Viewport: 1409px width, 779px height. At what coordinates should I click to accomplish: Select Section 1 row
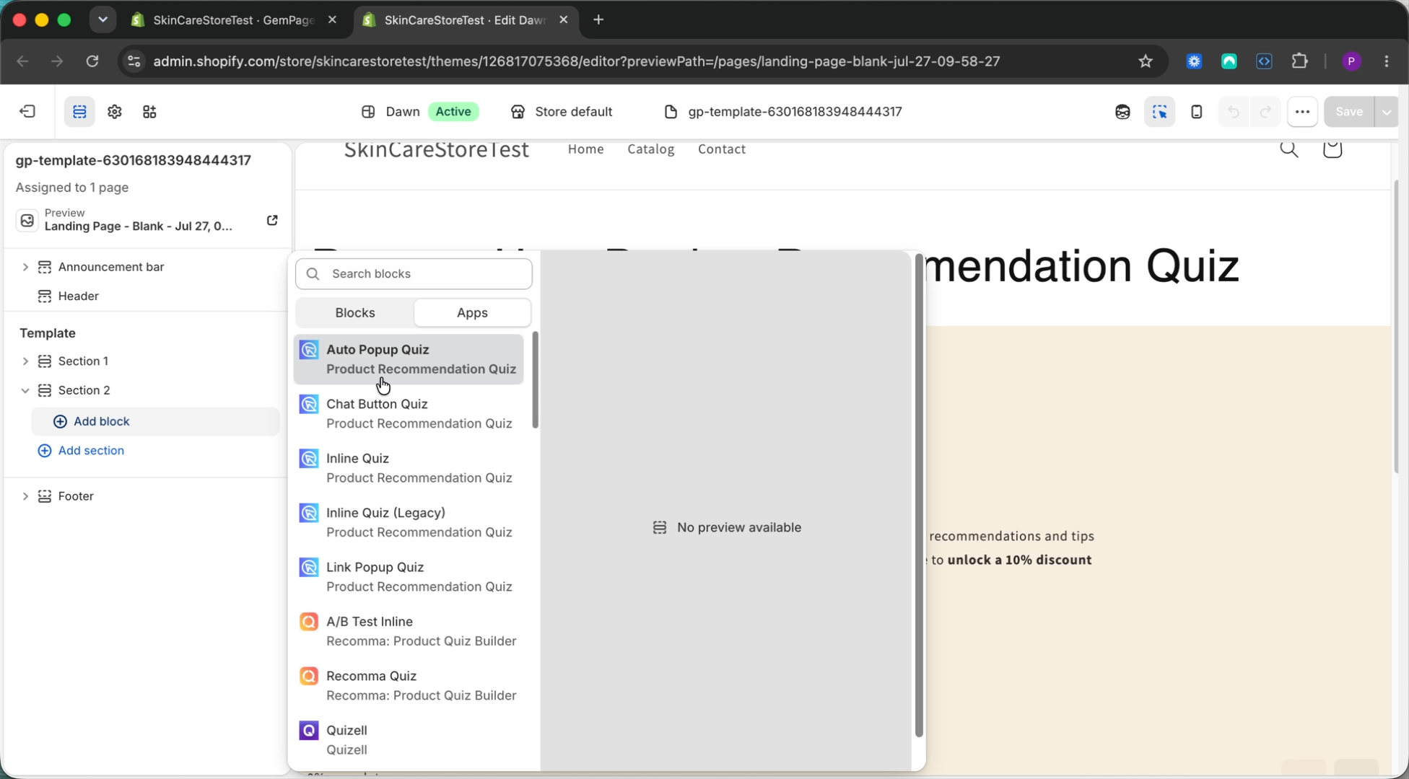click(x=83, y=361)
